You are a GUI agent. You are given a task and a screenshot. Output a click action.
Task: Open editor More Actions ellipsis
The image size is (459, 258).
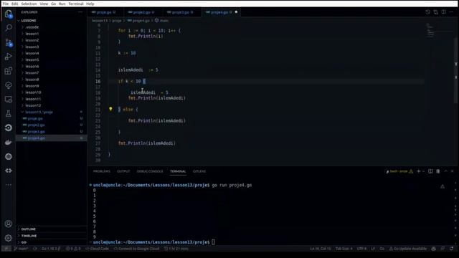pyautogui.click(x=451, y=12)
